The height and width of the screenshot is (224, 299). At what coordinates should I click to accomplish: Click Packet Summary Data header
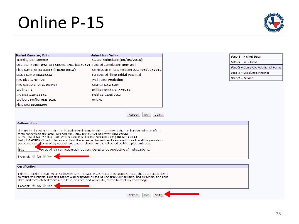click(x=33, y=56)
